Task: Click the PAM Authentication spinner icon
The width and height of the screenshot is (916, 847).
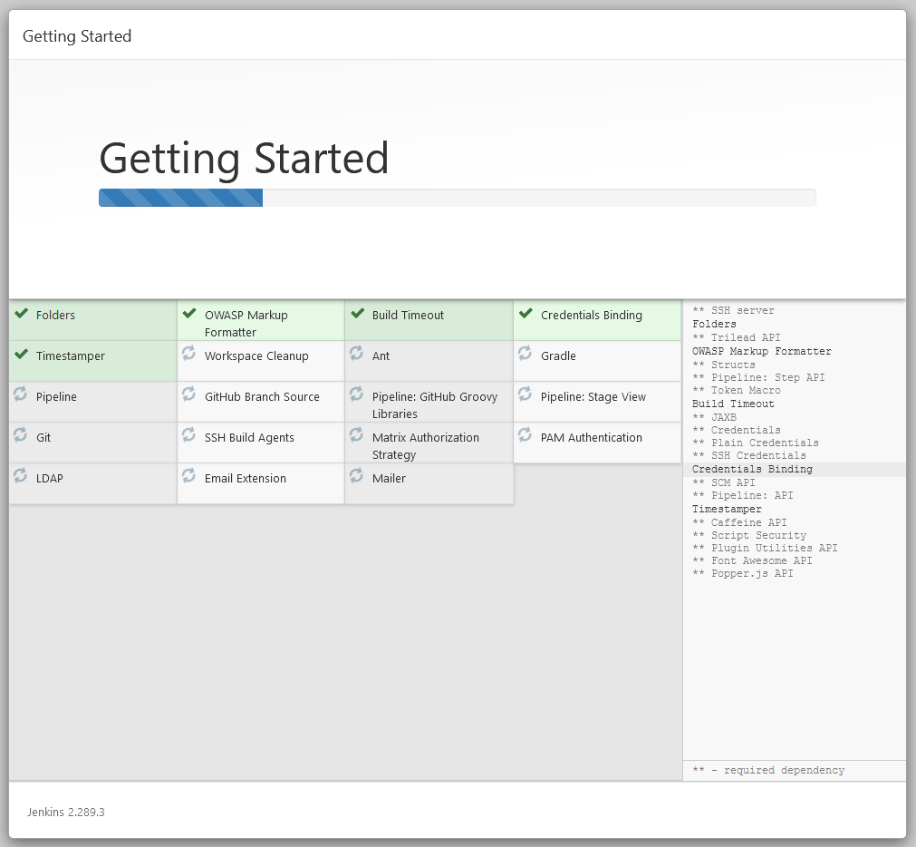Action: [x=525, y=437]
